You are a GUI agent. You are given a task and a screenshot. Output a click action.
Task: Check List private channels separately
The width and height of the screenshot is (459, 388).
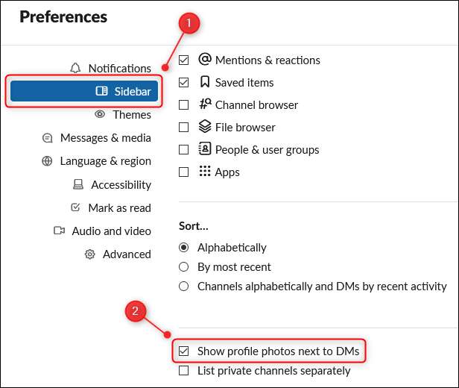184,371
